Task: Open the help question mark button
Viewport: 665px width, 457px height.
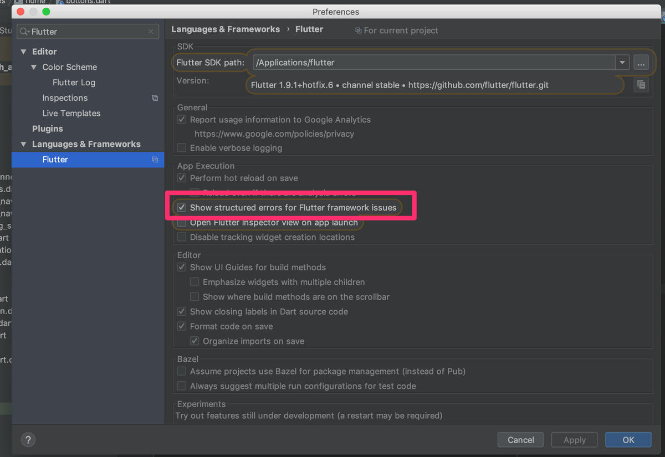Action: [x=28, y=440]
